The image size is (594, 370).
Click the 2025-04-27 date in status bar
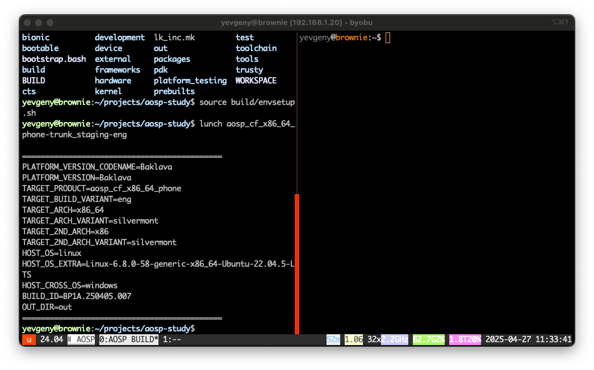pos(508,339)
